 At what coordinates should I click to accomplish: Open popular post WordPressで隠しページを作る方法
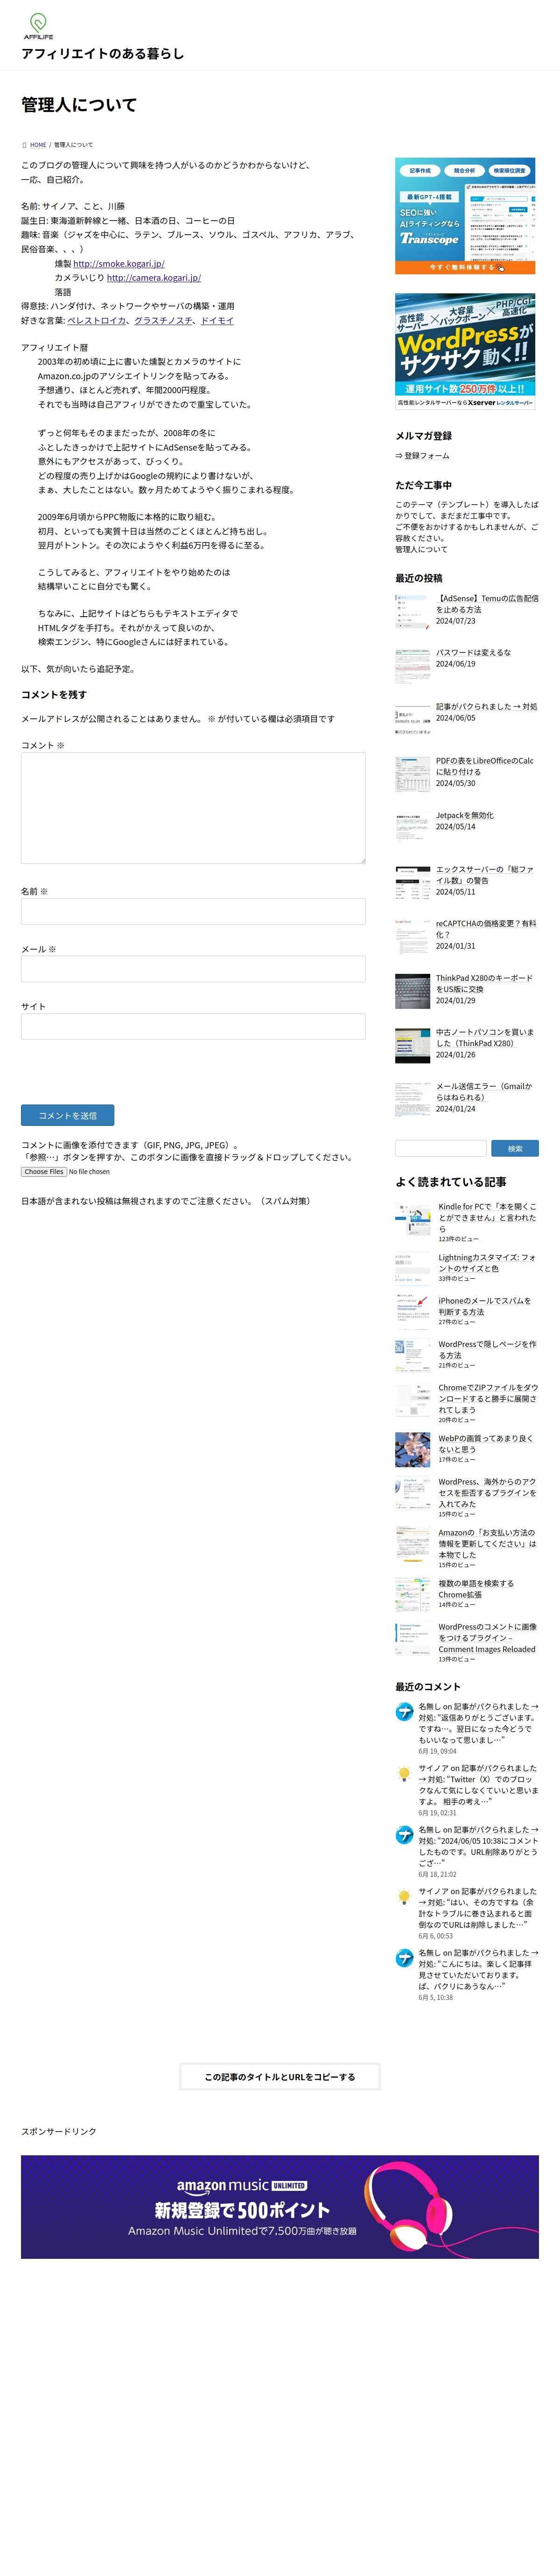point(487,1350)
